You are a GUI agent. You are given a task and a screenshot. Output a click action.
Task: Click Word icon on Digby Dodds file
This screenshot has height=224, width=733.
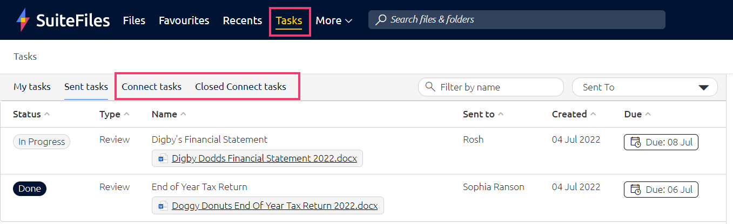pyautogui.click(x=162, y=159)
